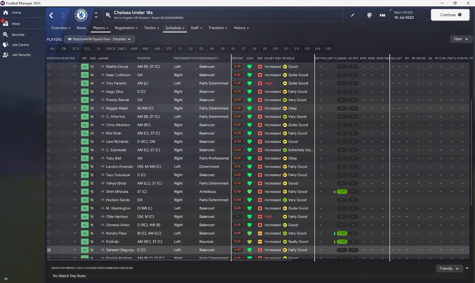Open the Home sidebar icon
The width and height of the screenshot is (475, 283).
click(5, 13)
